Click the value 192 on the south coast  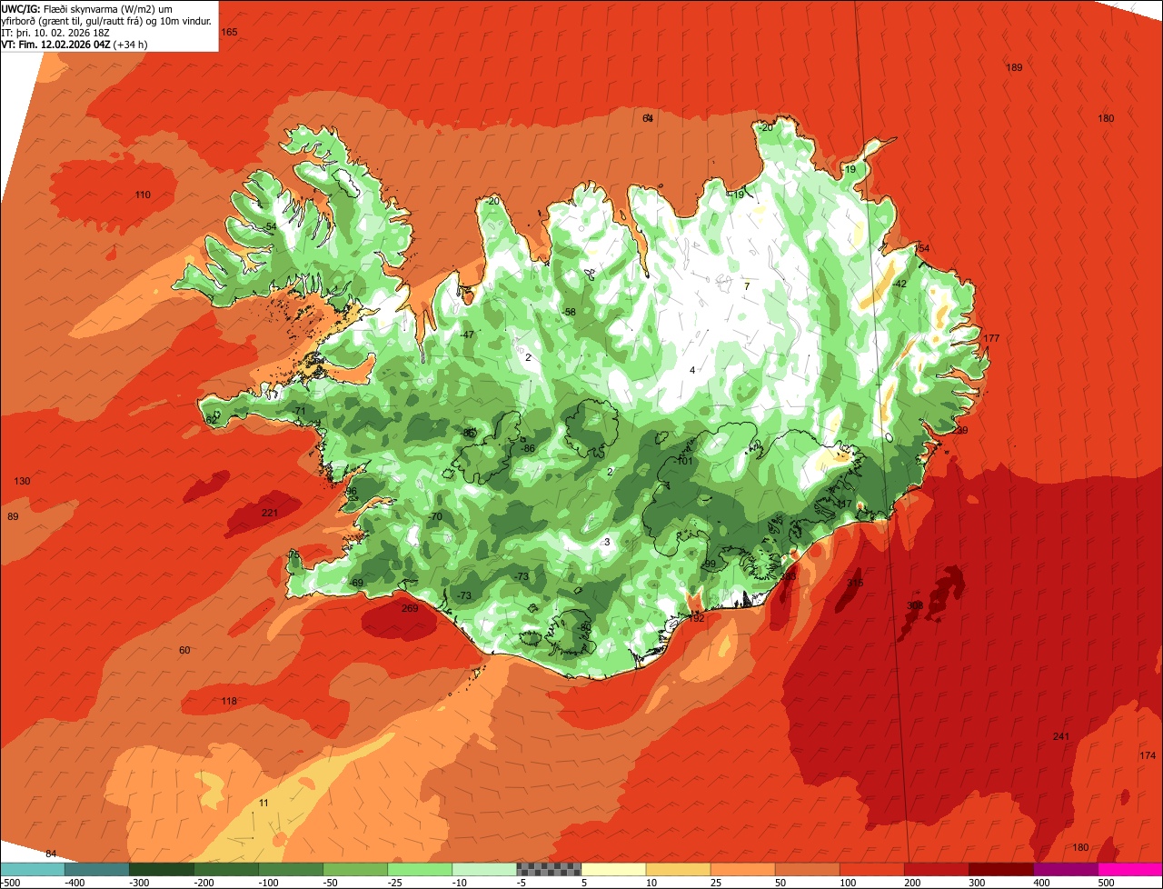pos(696,618)
